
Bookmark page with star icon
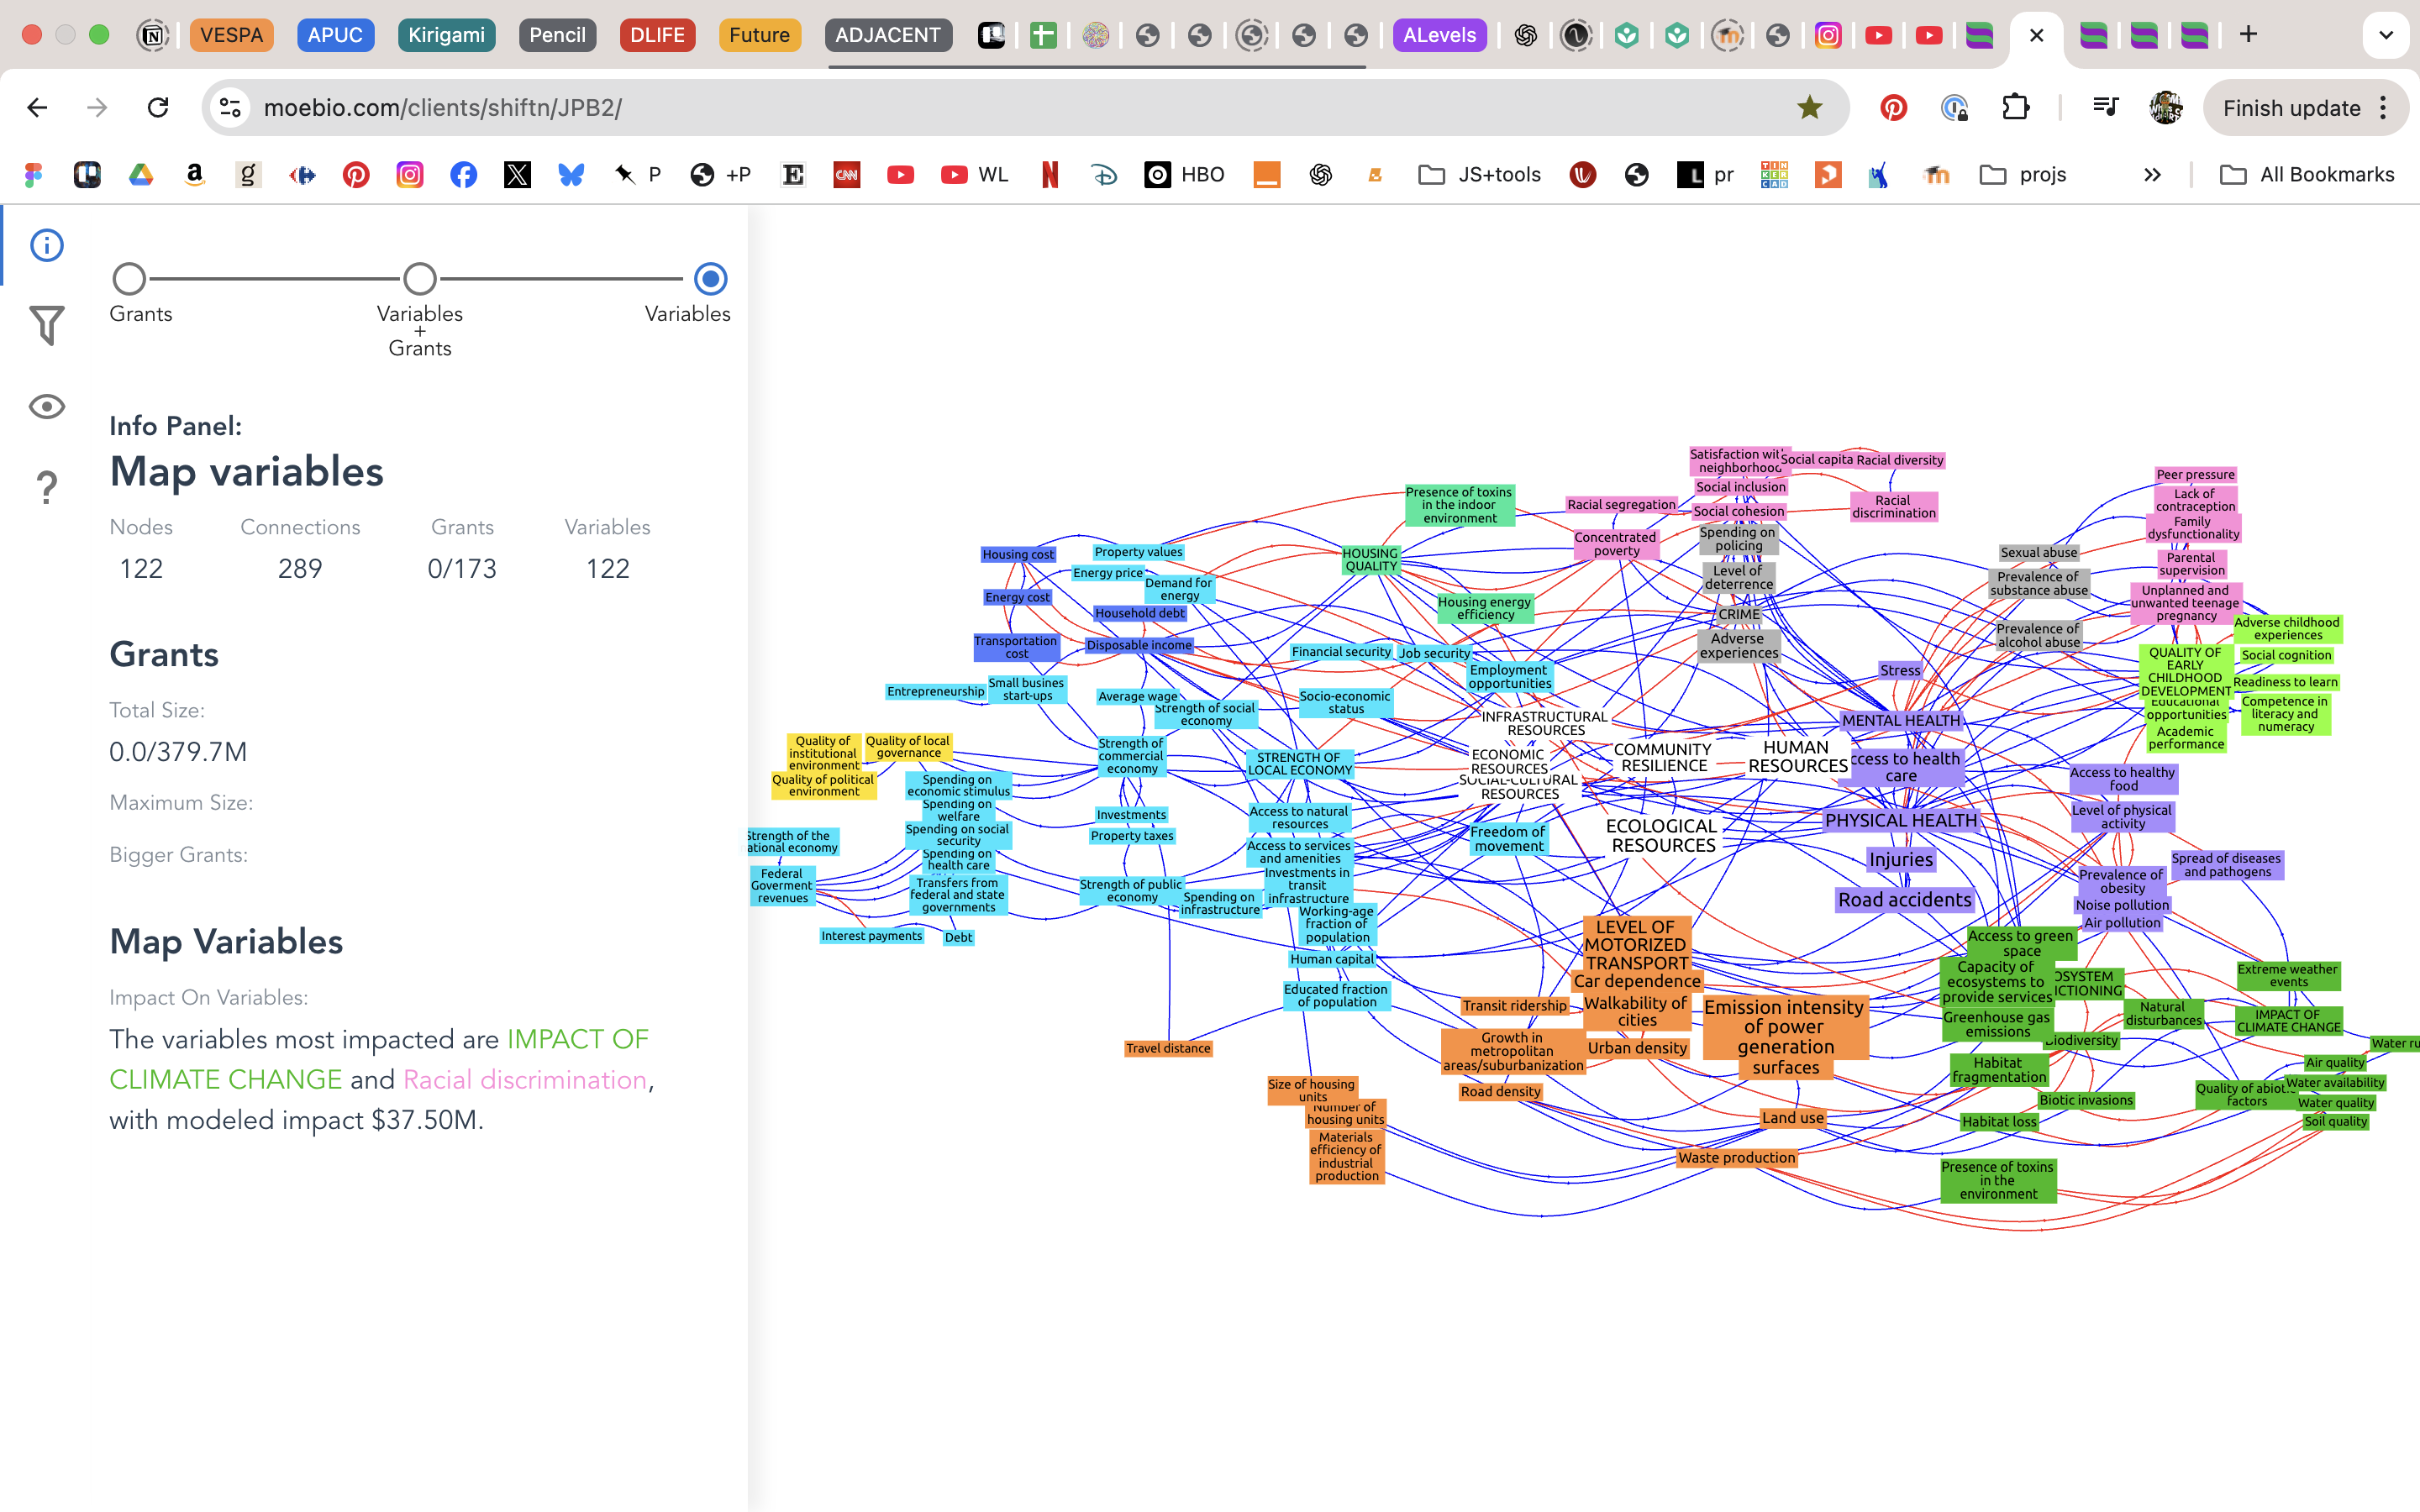1809,108
